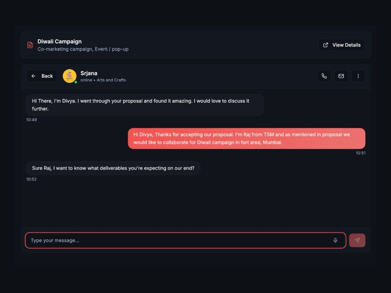Click the Diwali Campaign title
This screenshot has width=391, height=293.
pos(60,42)
